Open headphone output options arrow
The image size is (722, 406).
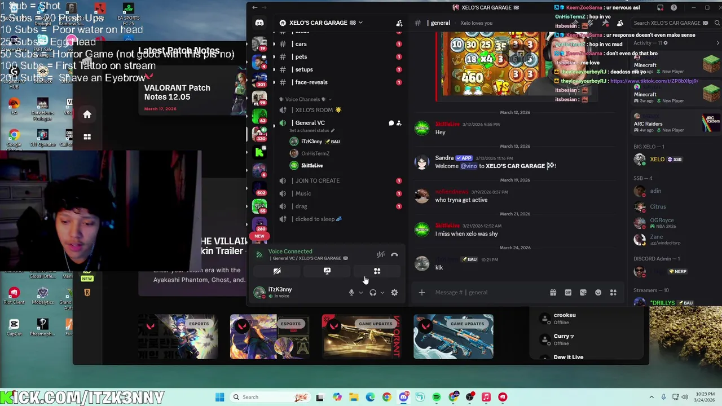[x=382, y=293]
